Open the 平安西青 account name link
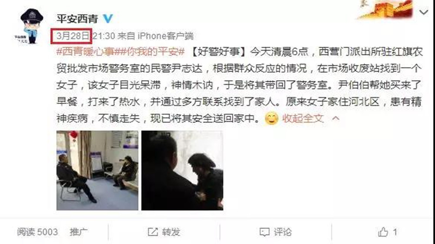This screenshot has width=435, height=244. point(77,19)
